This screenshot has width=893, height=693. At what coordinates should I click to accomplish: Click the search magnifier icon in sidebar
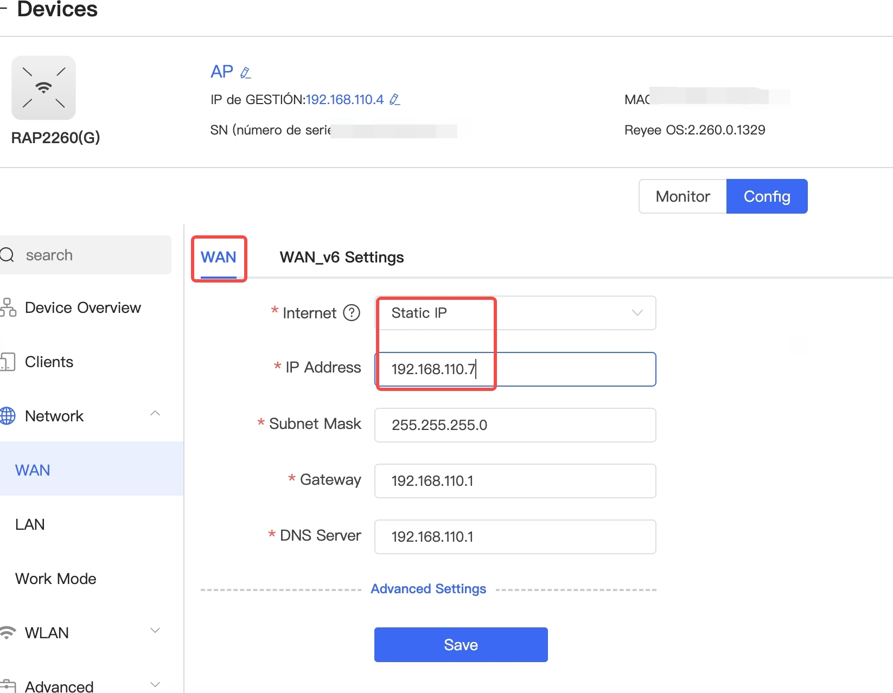point(7,255)
